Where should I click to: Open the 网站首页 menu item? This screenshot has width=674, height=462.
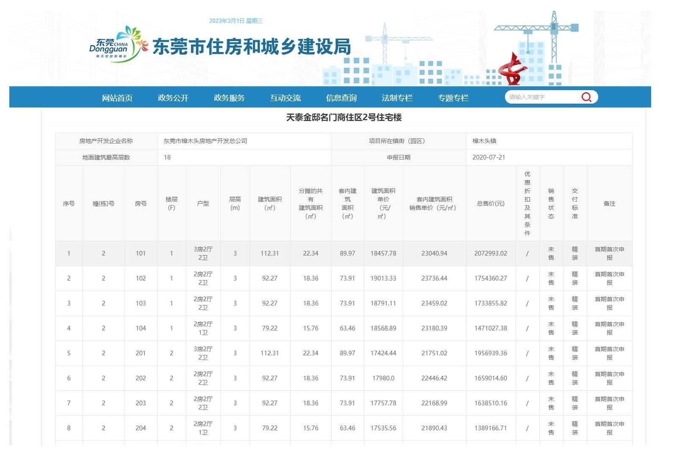click(x=117, y=98)
